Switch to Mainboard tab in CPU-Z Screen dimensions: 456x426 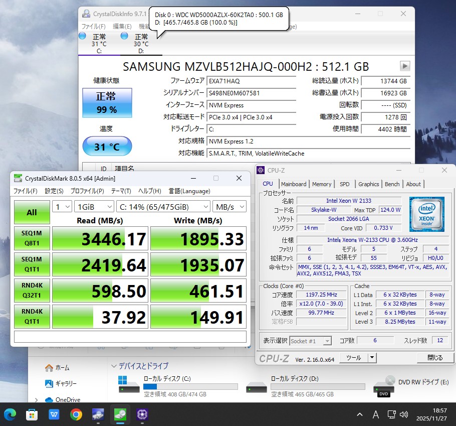(x=294, y=184)
